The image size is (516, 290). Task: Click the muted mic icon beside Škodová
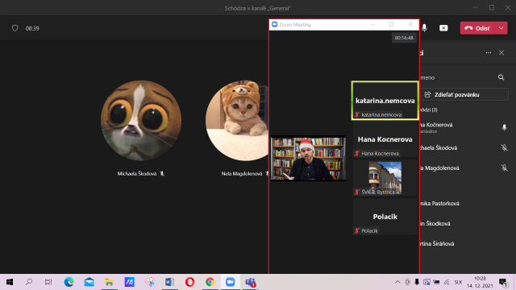[504, 148]
